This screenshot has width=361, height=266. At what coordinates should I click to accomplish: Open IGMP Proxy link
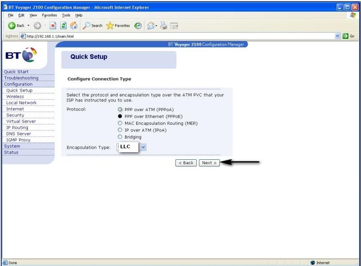[18, 140]
